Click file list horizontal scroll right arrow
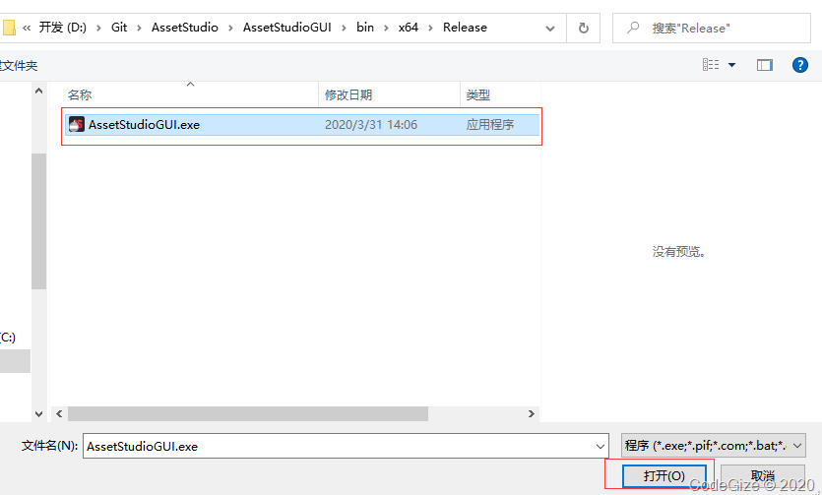Screen dimensions: 822x495 (531, 413)
